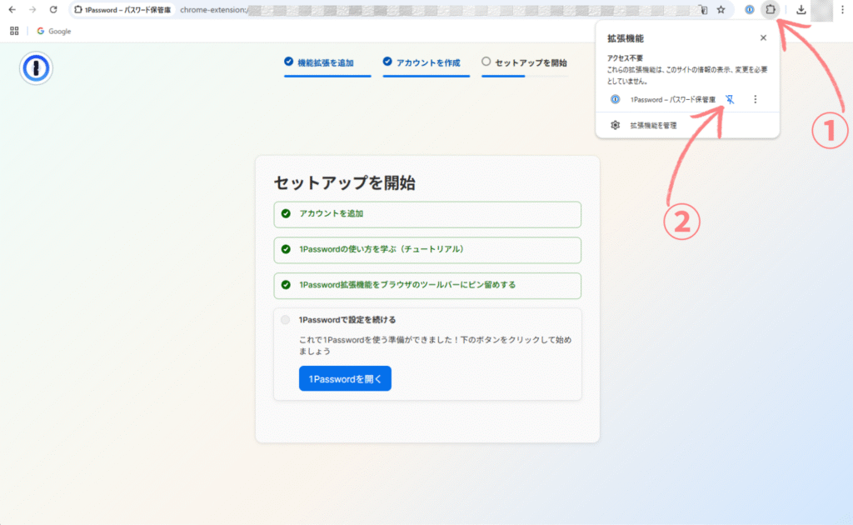
Task: Toggle the Extensions puzzle-piece toolbar button
Action: coord(771,9)
